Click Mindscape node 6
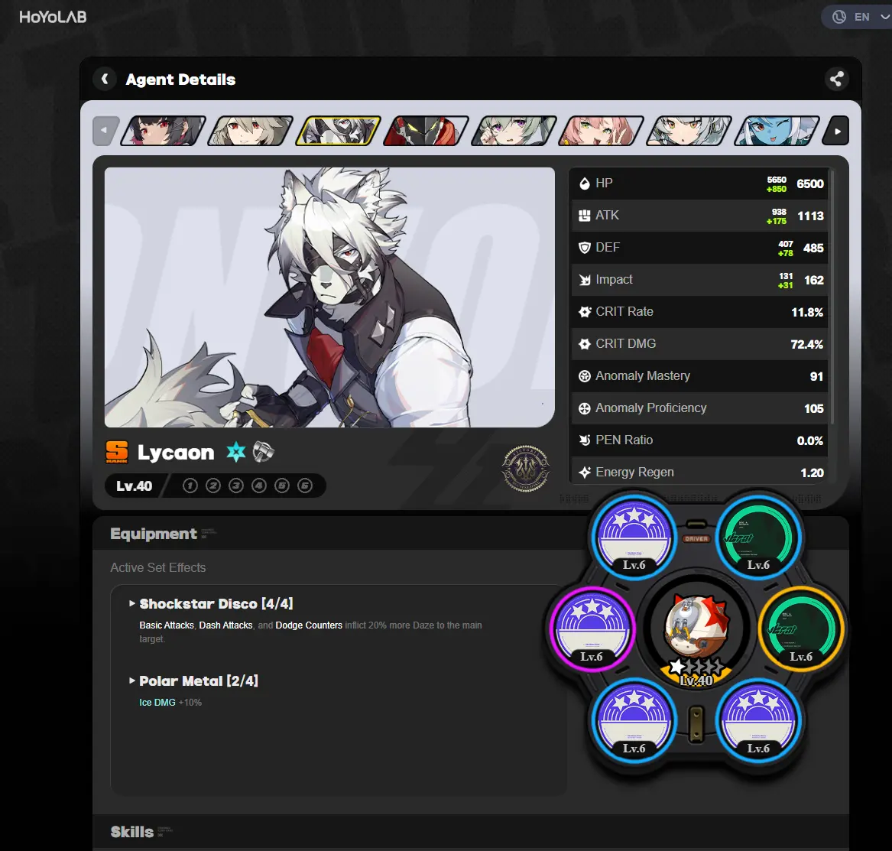892x851 pixels. pyautogui.click(x=305, y=486)
